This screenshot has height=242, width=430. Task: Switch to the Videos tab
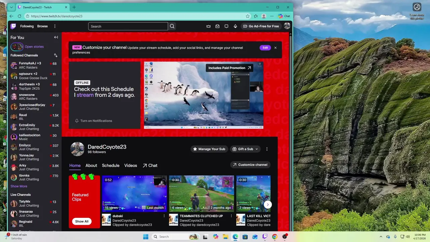131,165
